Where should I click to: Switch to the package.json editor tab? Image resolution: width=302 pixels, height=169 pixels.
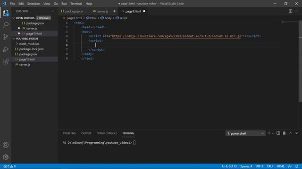click(74, 11)
